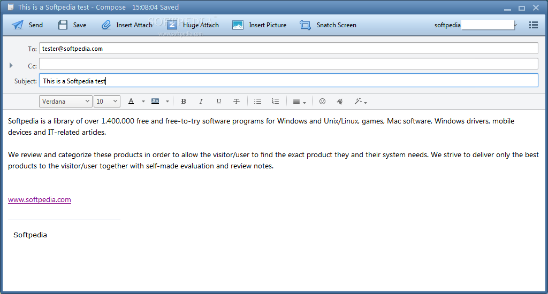Toggle strikethrough formatting

(x=237, y=102)
